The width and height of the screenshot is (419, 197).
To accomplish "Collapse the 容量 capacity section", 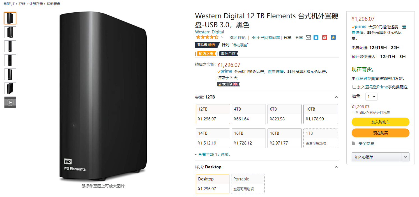I will pos(336,97).
